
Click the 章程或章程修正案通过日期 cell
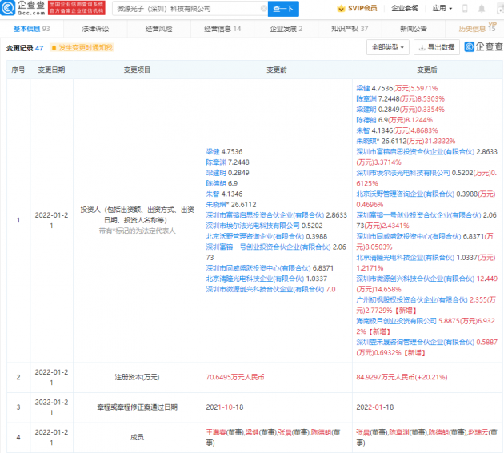click(x=138, y=407)
